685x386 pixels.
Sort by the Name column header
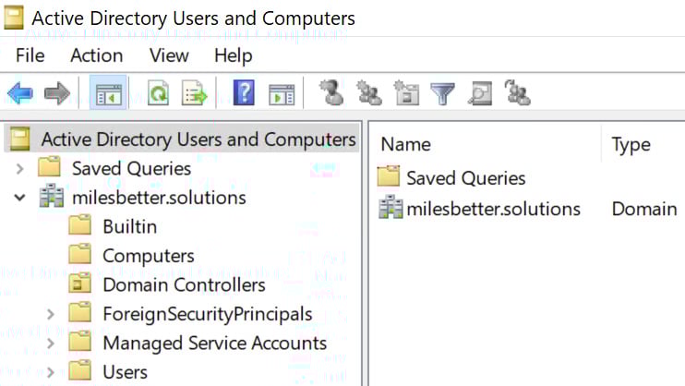tap(406, 145)
